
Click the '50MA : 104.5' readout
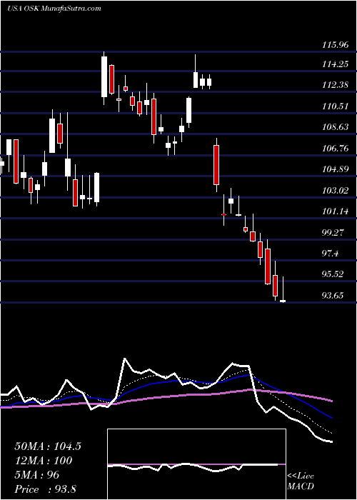[48, 446]
